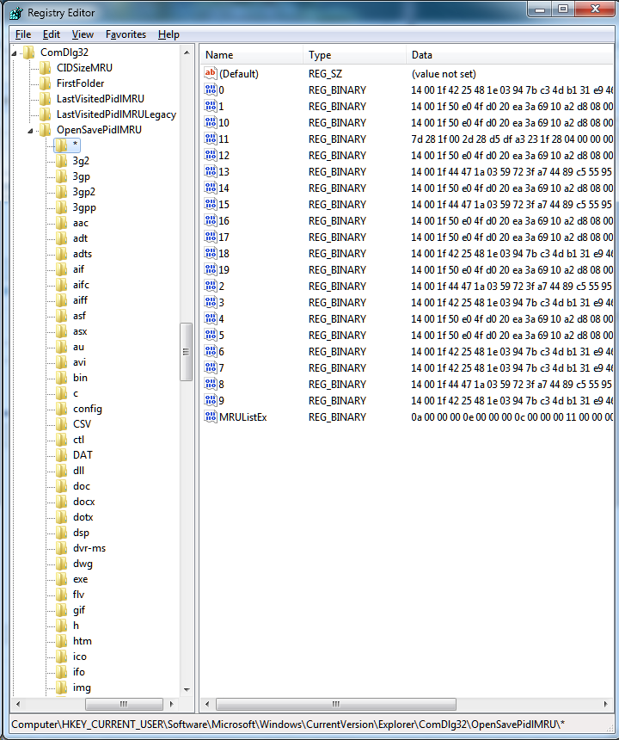Collapse the ComDlg32 tree node
The image size is (619, 740).
(14, 53)
